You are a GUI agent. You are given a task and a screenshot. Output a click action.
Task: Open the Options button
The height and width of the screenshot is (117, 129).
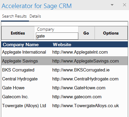(x=111, y=33)
